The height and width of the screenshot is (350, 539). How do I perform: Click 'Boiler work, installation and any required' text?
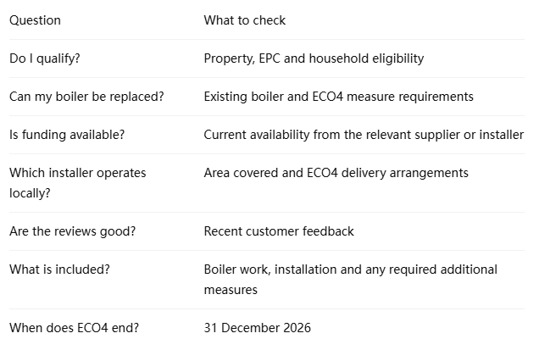320,269
